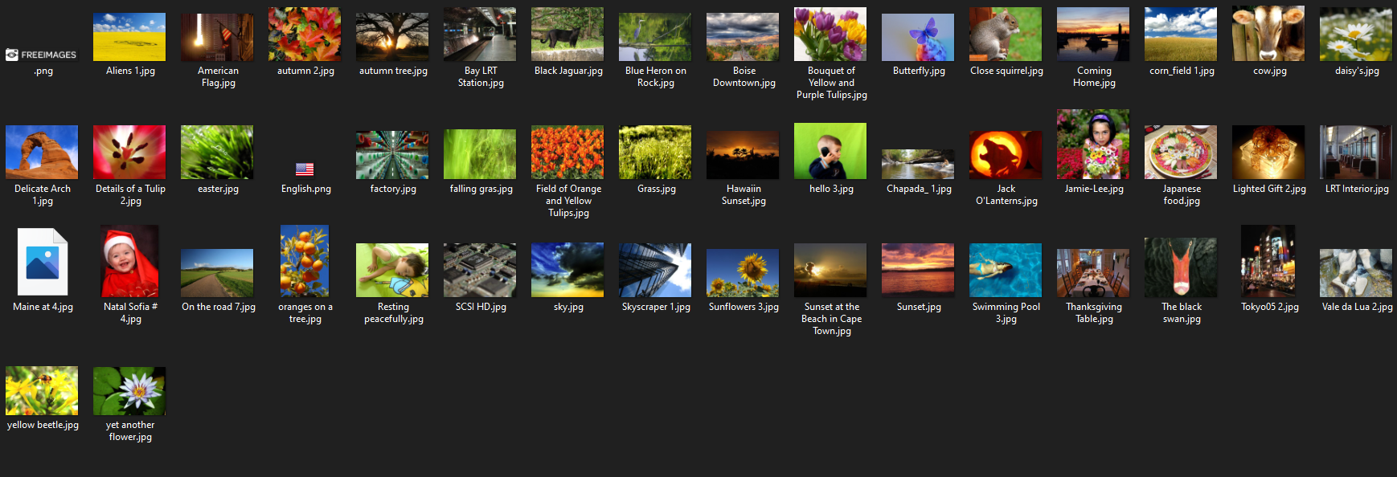Select yet another flower.jpg thumbnail
Screen dimensions: 1397x477
[129, 391]
